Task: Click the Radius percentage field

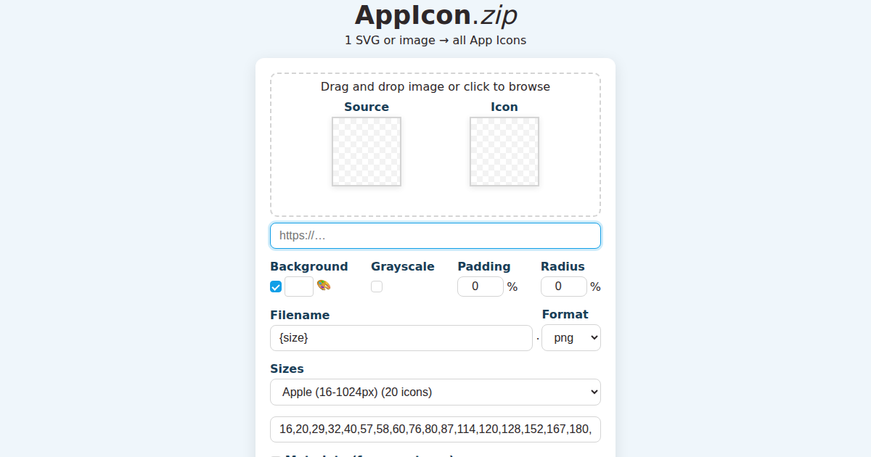Action: click(x=563, y=286)
